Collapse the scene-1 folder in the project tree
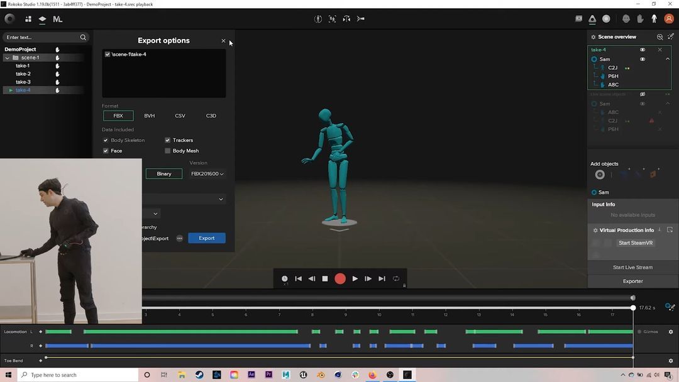Viewport: 679px width, 382px height. (7, 57)
